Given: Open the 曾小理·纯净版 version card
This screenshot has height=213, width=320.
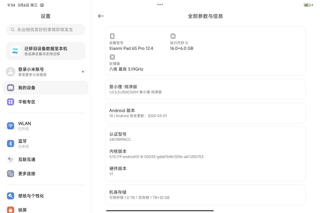Looking at the screenshot, I should 205,89.
